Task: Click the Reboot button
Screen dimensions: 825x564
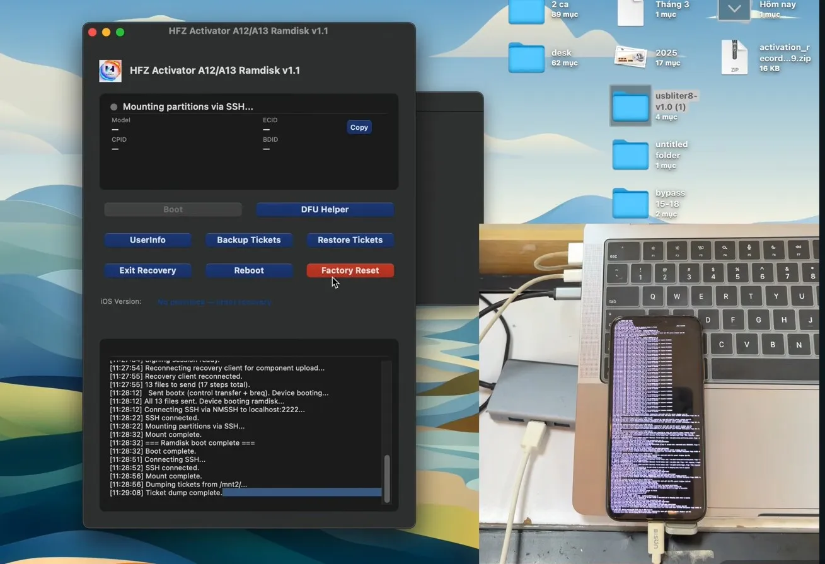Action: 249,270
